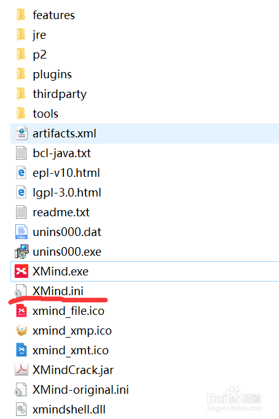Click the "jre" folder name
This screenshot has height=419, width=279.
(x=39, y=35)
